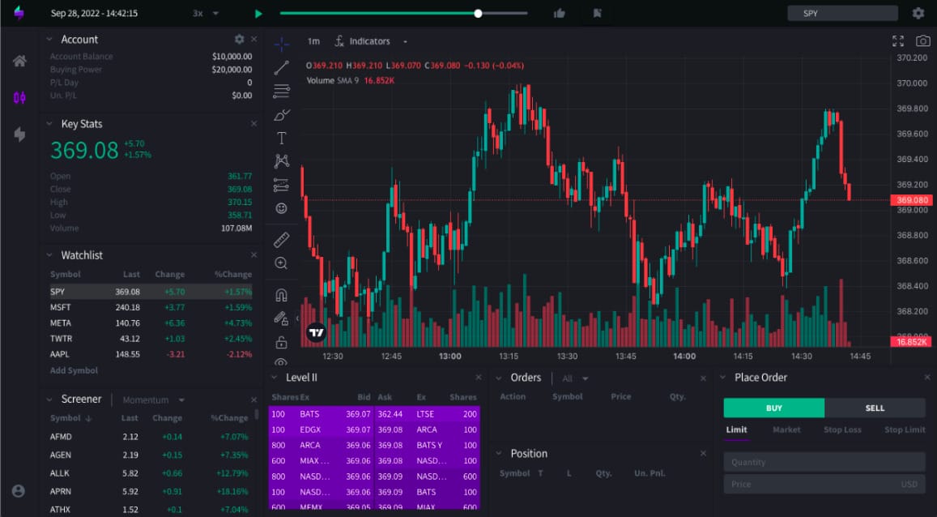Toggle magnet mode on the drawing toolbar
The image size is (937, 517).
[281, 294]
